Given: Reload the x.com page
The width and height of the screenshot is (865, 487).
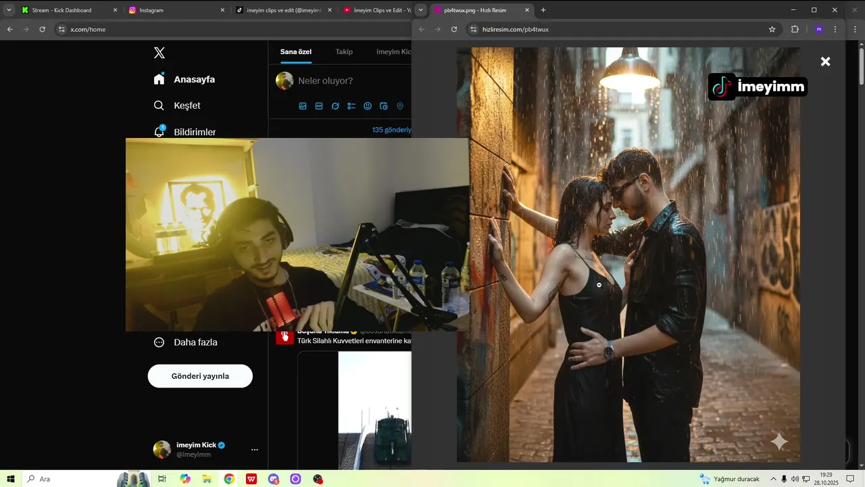Looking at the screenshot, I should [x=42, y=29].
